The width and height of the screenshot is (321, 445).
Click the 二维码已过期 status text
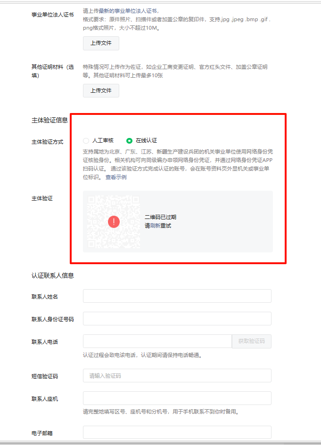[x=160, y=217]
